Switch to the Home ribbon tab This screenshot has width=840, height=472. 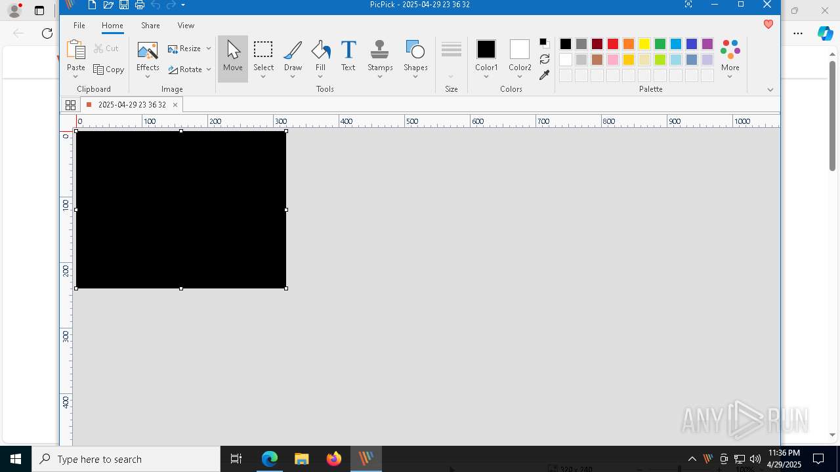tap(112, 26)
